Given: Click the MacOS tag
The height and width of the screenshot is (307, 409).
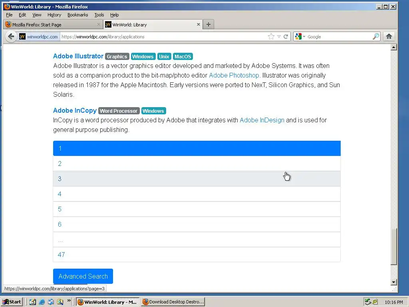Looking at the screenshot, I should click(183, 56).
